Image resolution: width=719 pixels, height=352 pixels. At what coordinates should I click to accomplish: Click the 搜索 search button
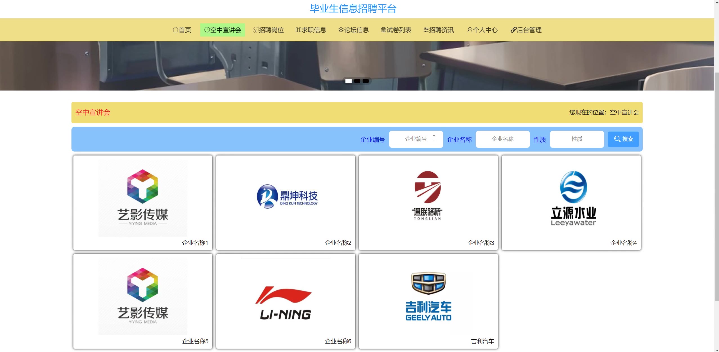623,139
